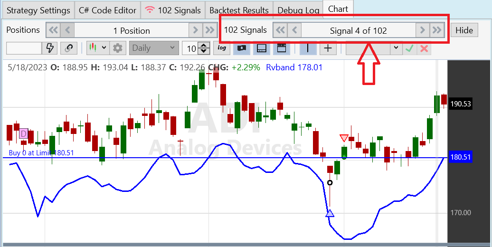Click the black circle marker on chart

pyautogui.click(x=330, y=183)
